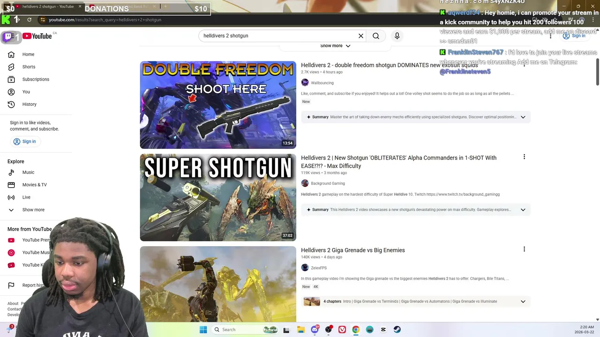Click the Shorts icon in the sidebar
Viewport: 600px width, 337px height.
11,67
